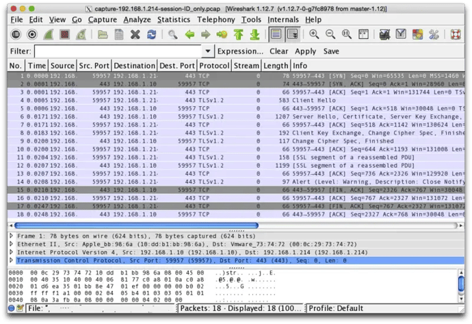Click the Expression... button

[240, 51]
